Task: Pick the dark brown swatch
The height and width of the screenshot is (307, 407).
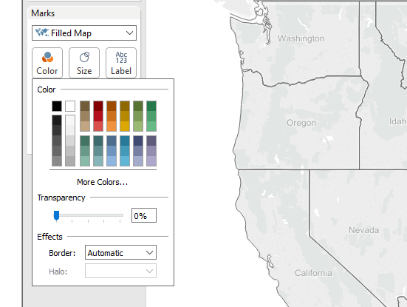Action: [85, 106]
